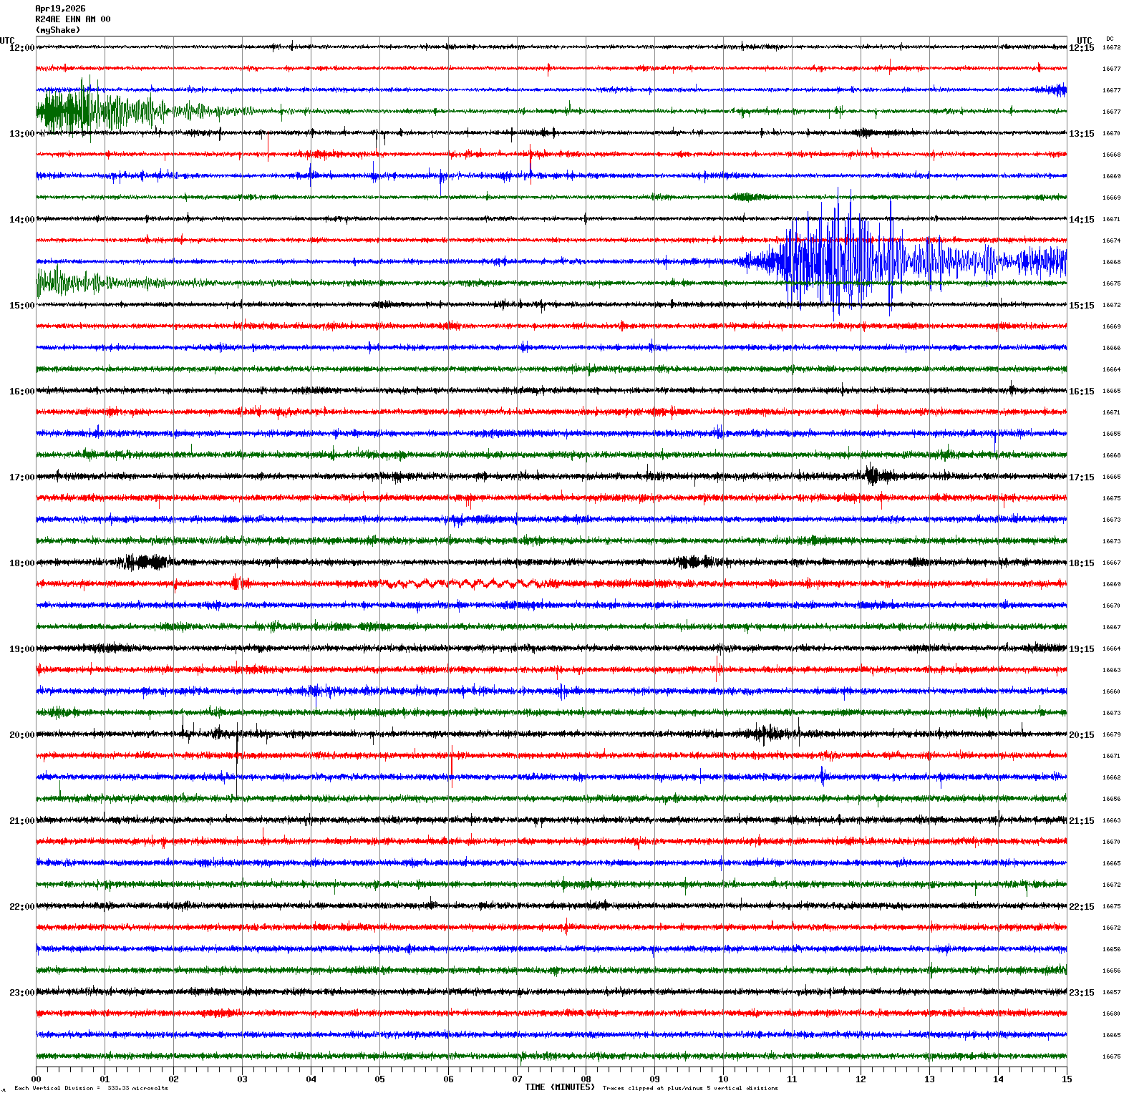Screen dimensions: 1124x1098
Task: Click the black burst near minute 12 at 17:00
Action: pos(878,475)
